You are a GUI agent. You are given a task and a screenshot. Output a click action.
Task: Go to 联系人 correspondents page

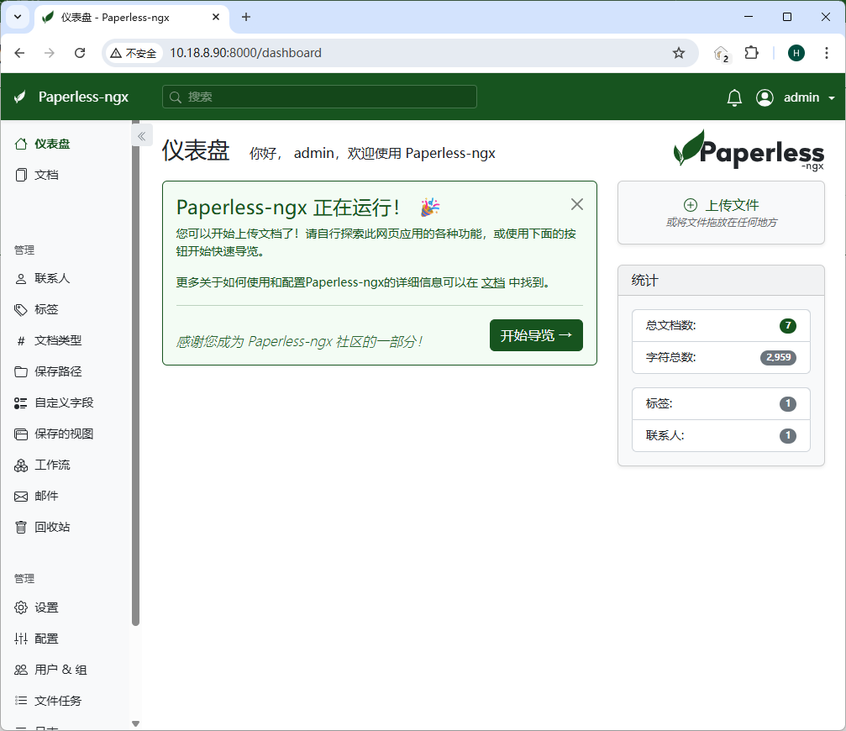[52, 278]
